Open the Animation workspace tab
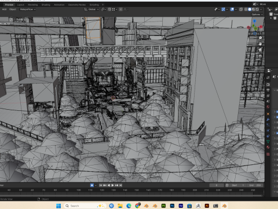 pyautogui.click(x=59, y=5)
